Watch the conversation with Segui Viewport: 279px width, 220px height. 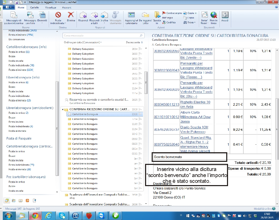(168, 17)
